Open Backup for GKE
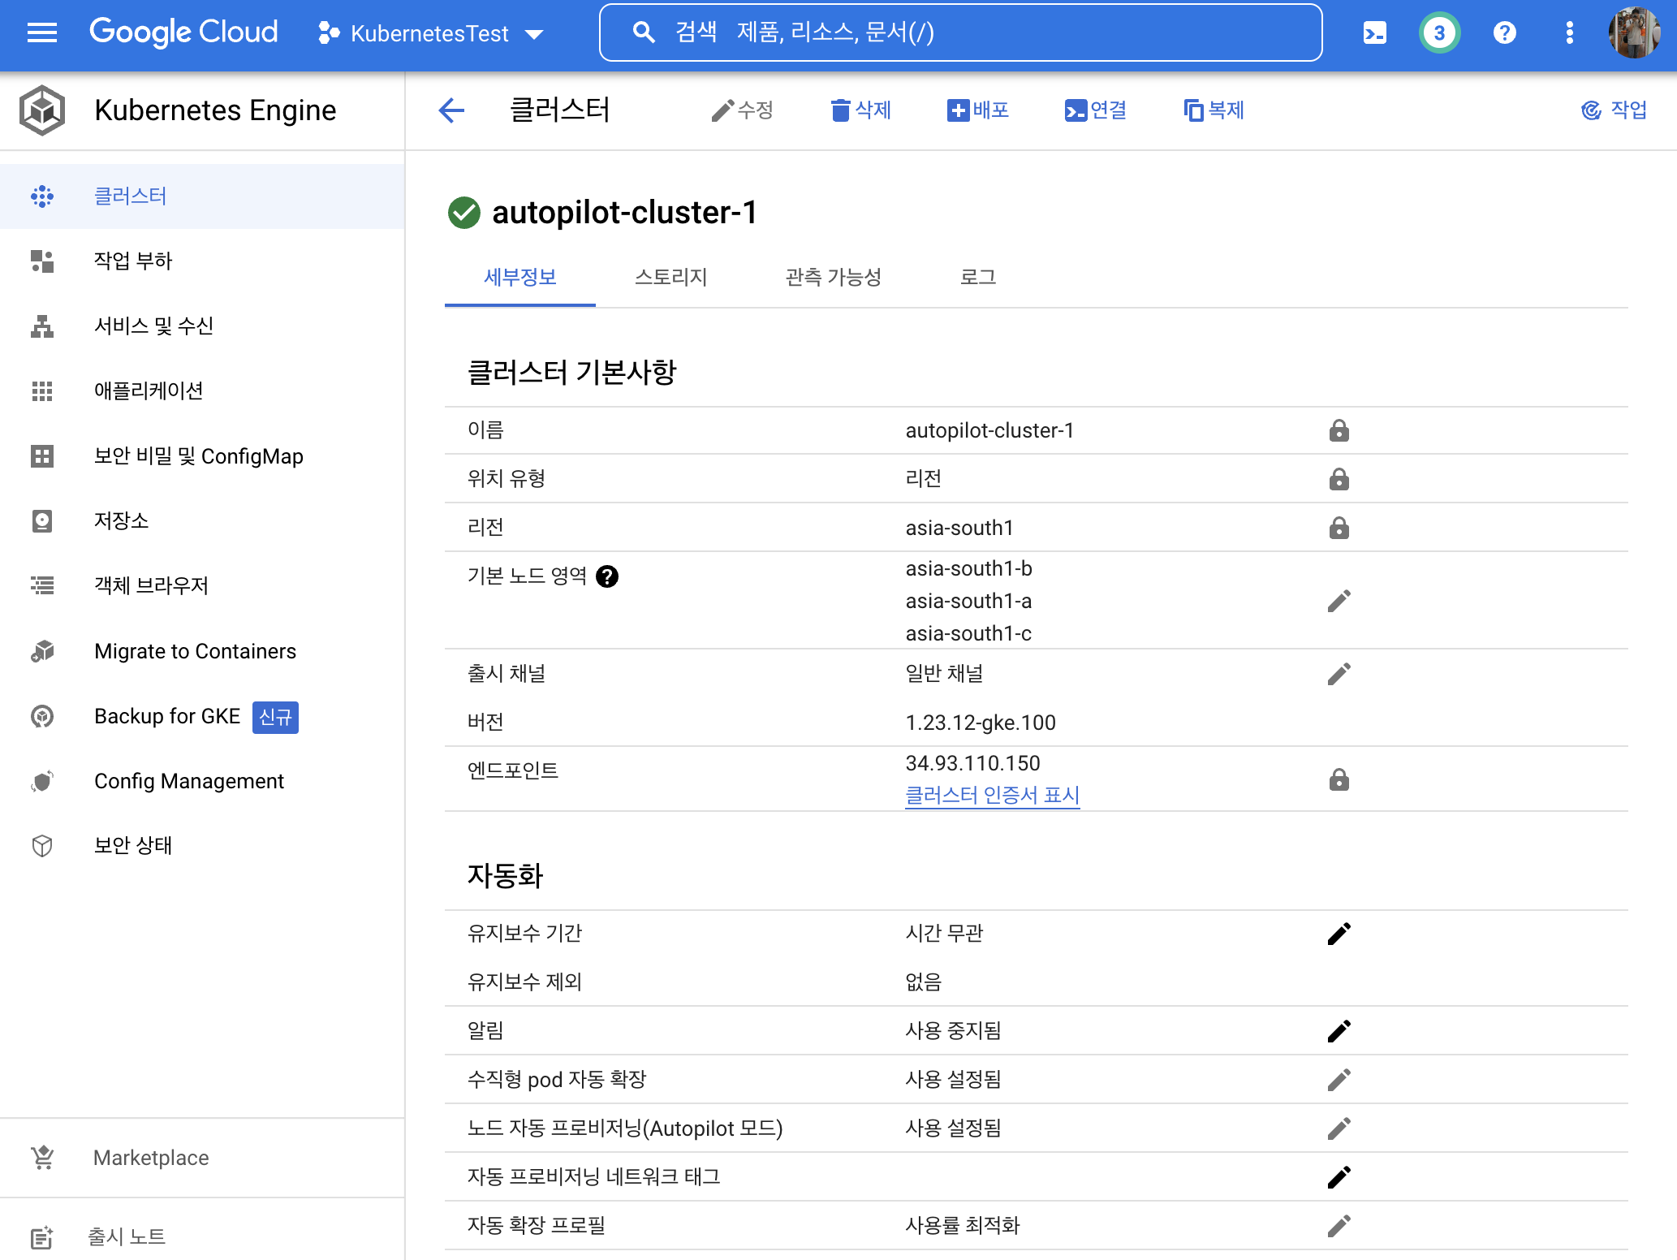The image size is (1677, 1260). point(202,716)
